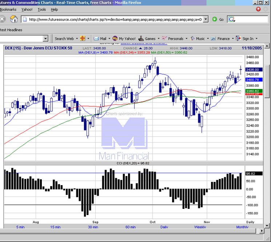Click the URL address field
271x242 pixels.
tap(115, 19)
